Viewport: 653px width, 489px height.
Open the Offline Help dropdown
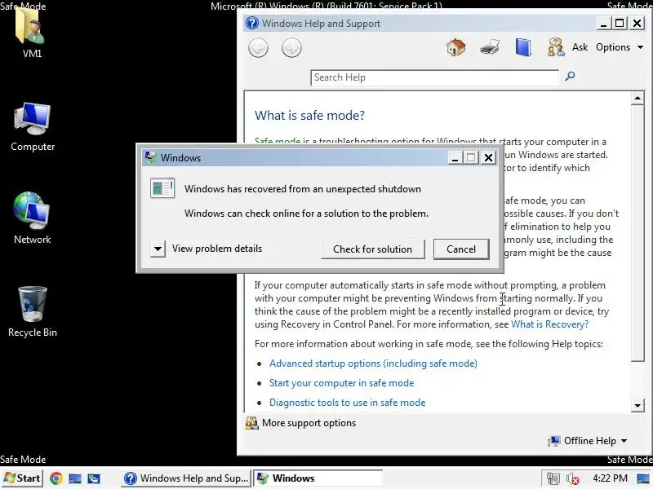pyautogui.click(x=588, y=441)
